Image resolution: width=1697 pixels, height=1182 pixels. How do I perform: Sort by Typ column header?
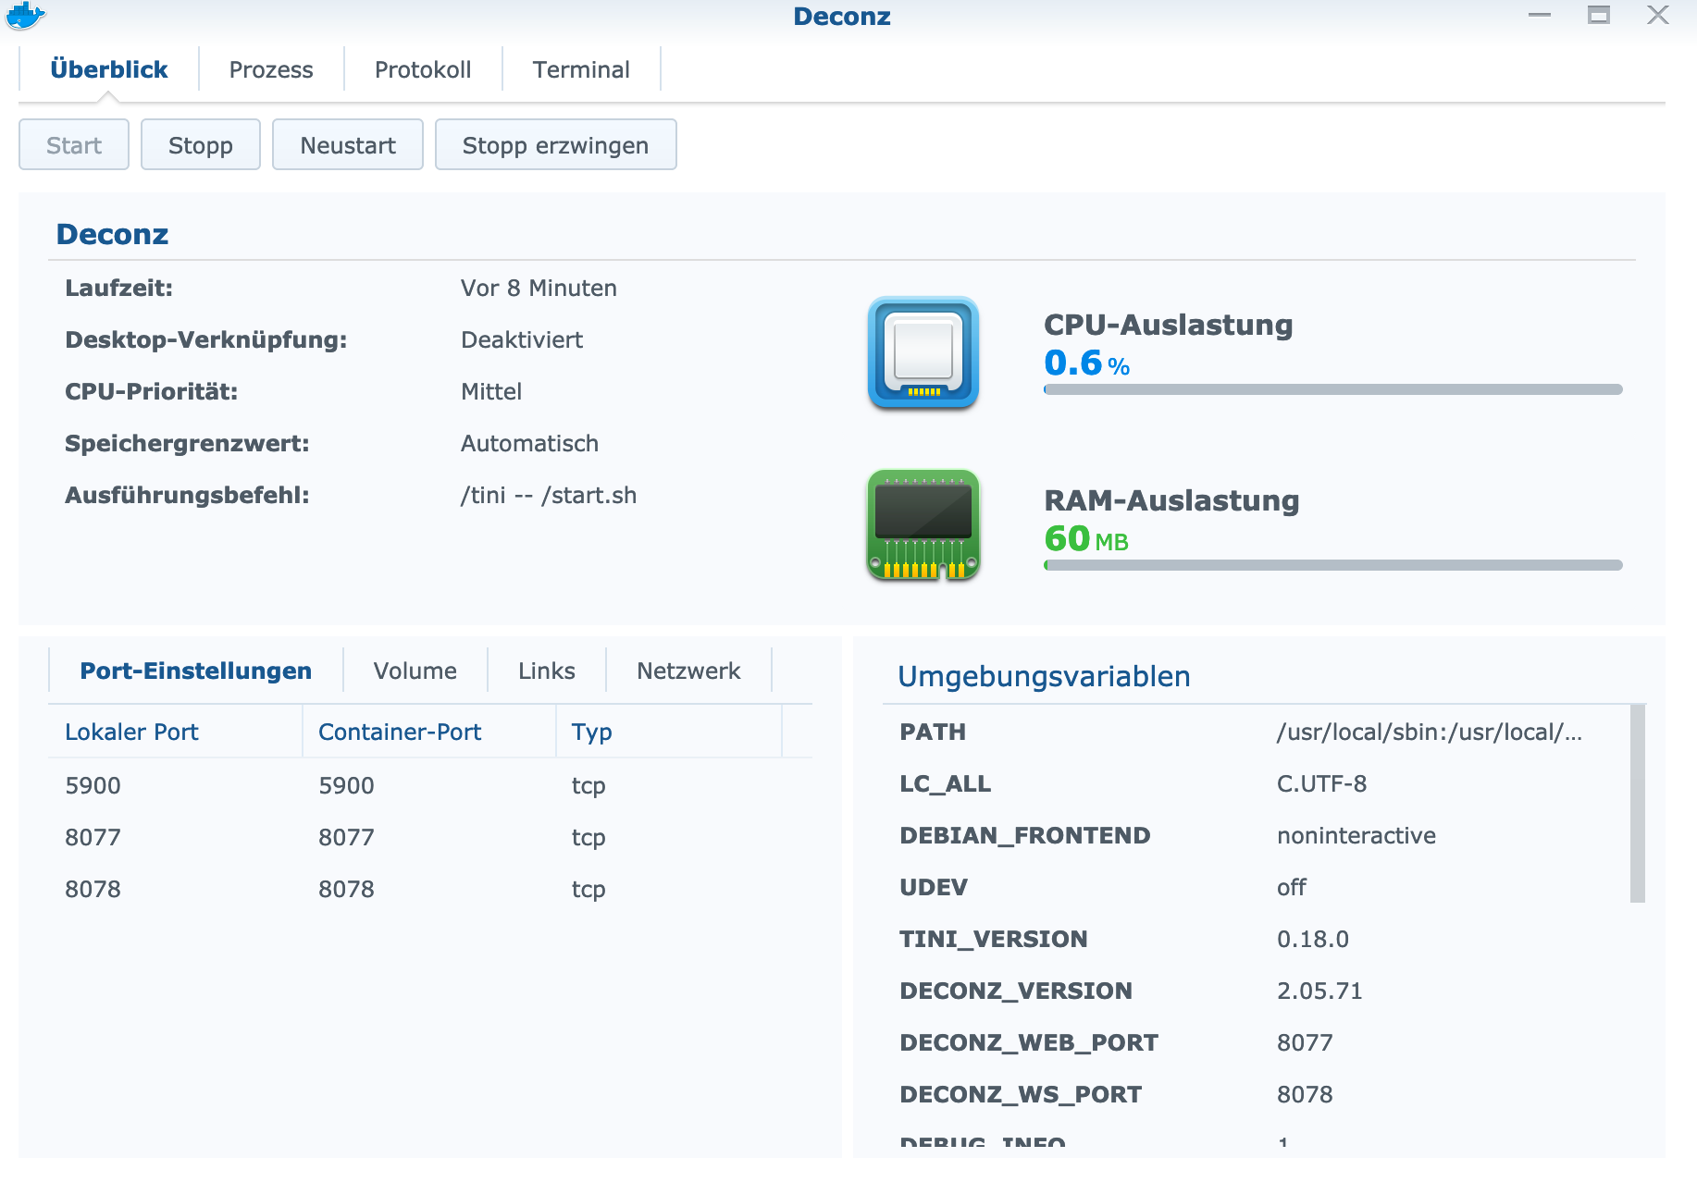[669, 732]
